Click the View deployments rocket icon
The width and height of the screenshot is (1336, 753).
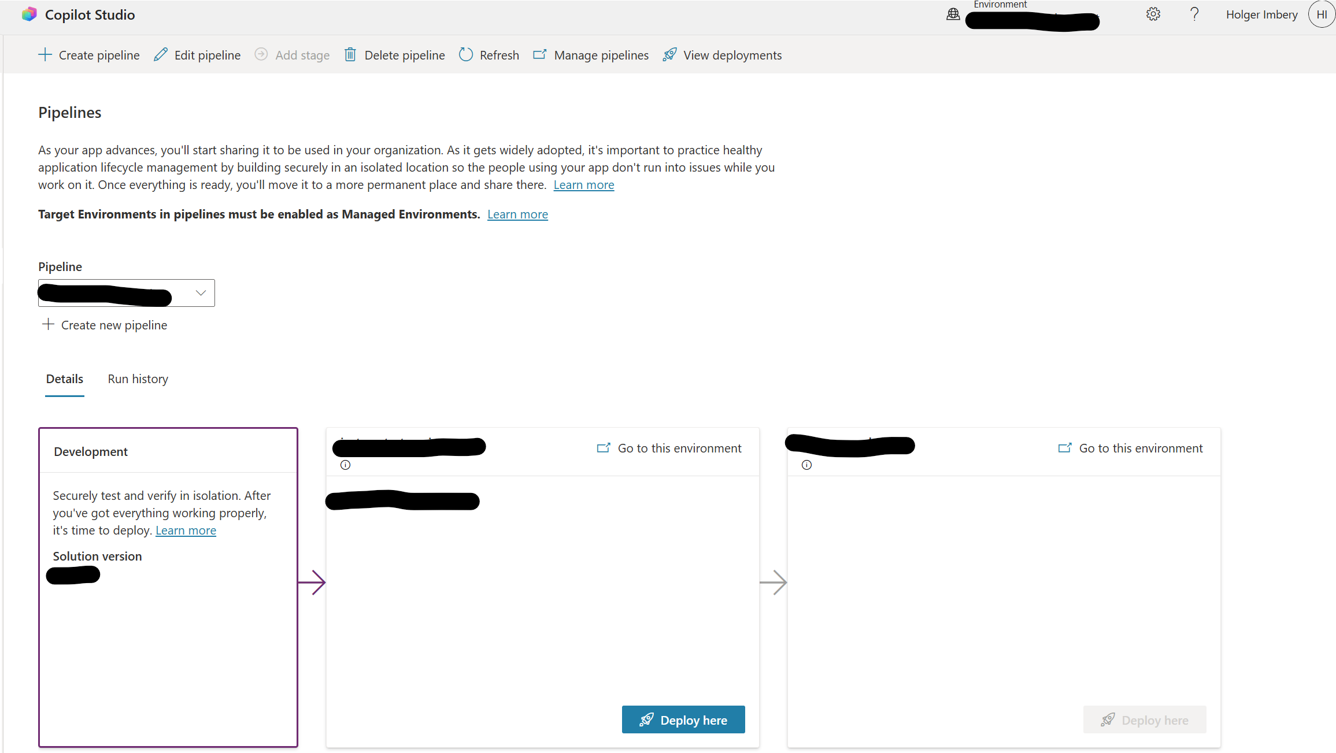point(669,55)
